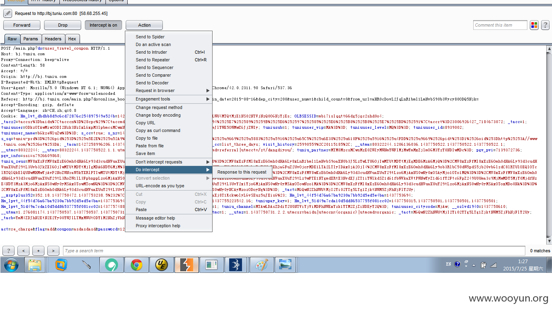Select Don't intercept requests
552x310 pixels.
click(x=169, y=162)
